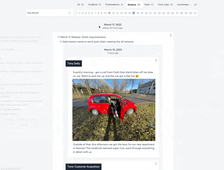Click checkbox icon beside March 17 Release

coord(59,37)
